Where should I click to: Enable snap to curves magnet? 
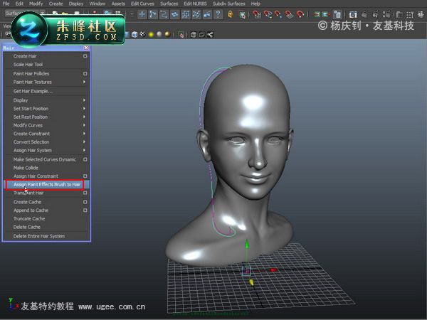(x=268, y=14)
